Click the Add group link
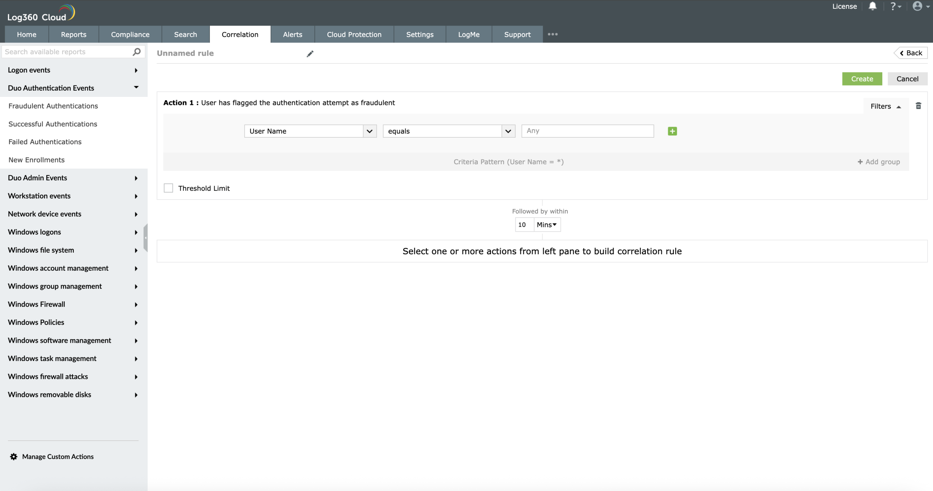933x491 pixels. (x=878, y=162)
